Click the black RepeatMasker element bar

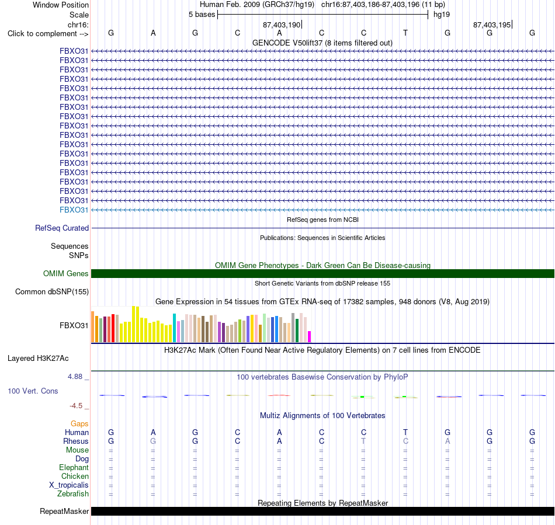coord(322,511)
